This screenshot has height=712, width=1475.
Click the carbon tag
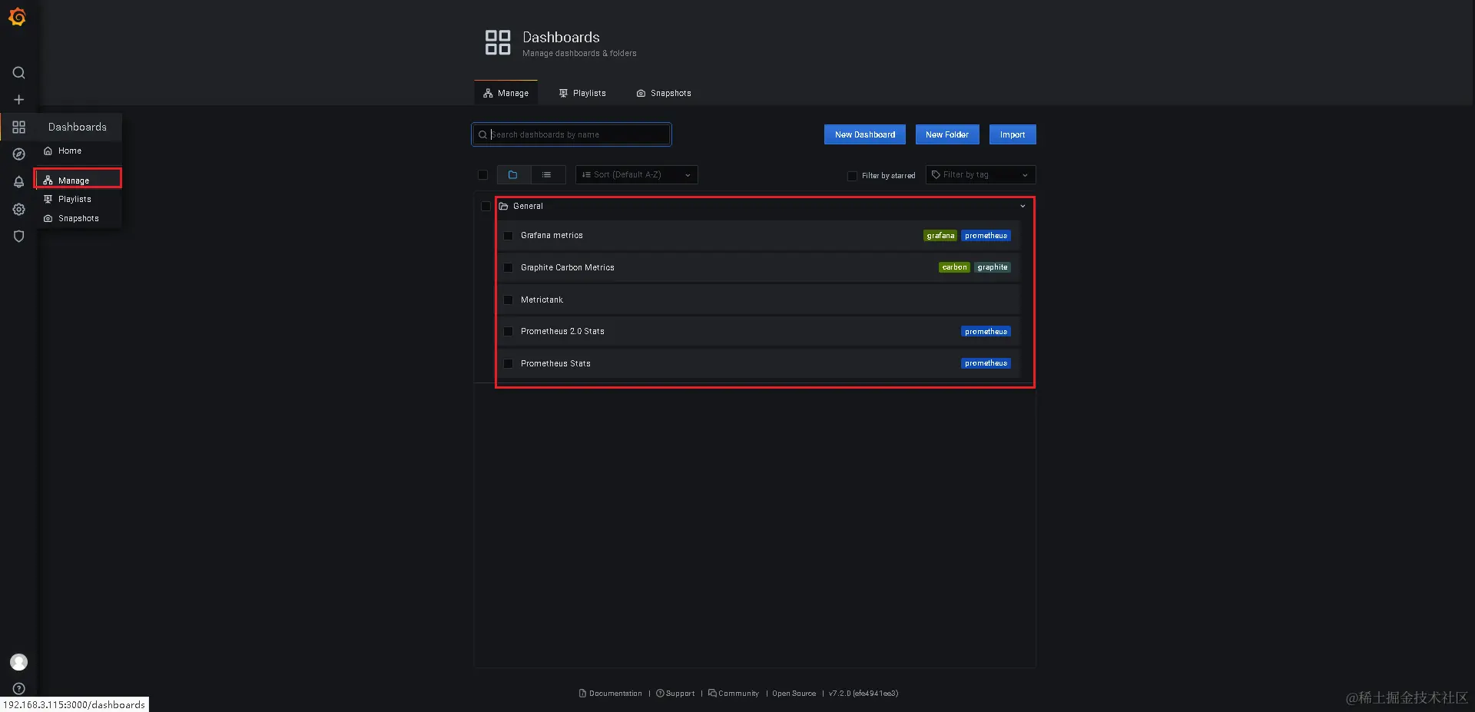point(954,267)
